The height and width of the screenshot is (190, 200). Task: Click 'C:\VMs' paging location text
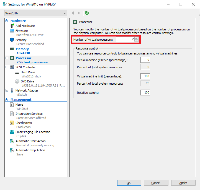(21, 136)
